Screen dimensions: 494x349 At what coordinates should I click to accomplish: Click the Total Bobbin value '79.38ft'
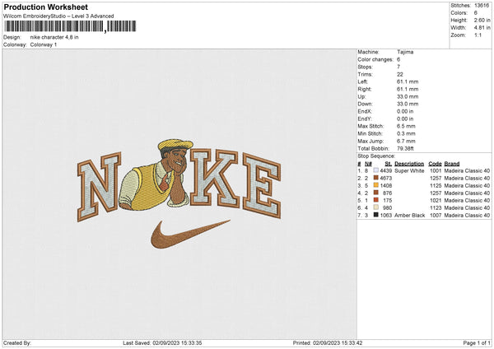click(405, 148)
